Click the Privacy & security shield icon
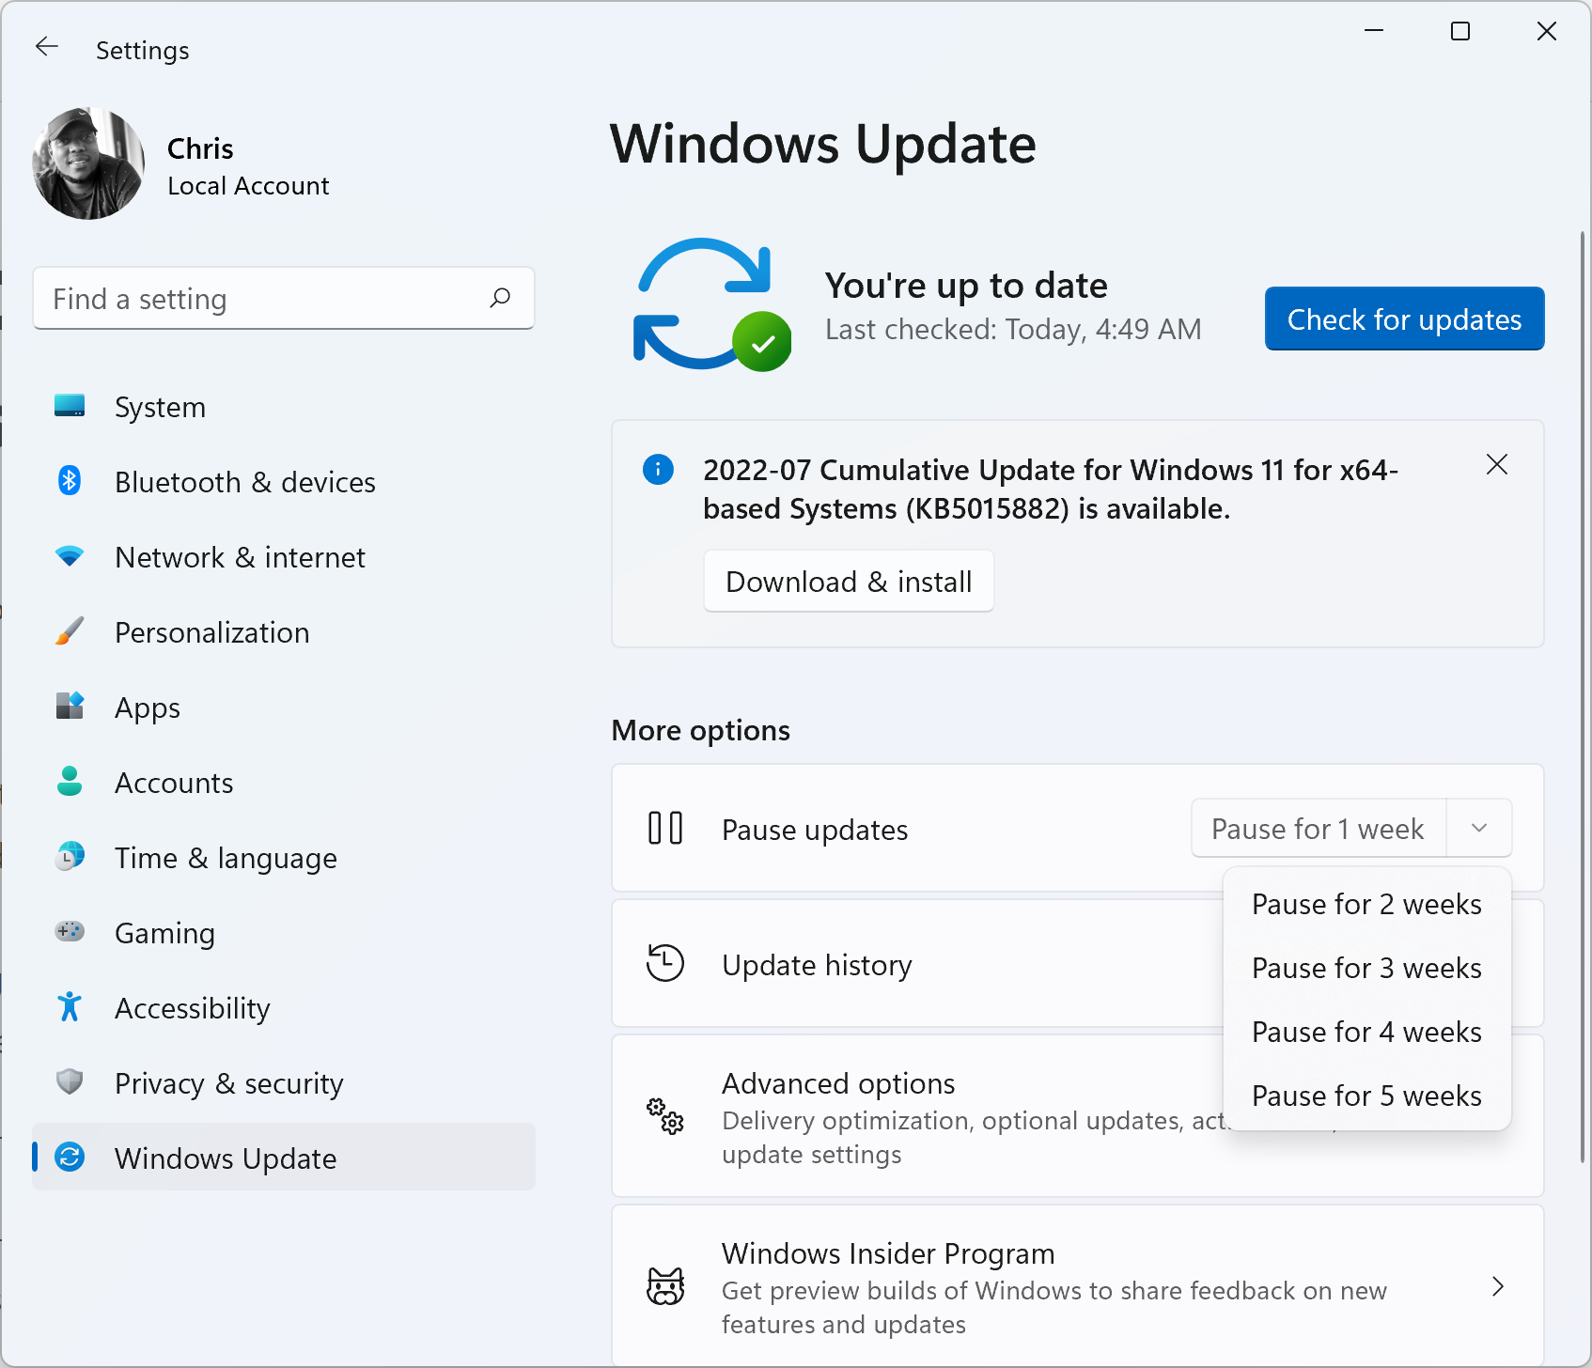This screenshot has height=1368, width=1592. coord(70,1082)
